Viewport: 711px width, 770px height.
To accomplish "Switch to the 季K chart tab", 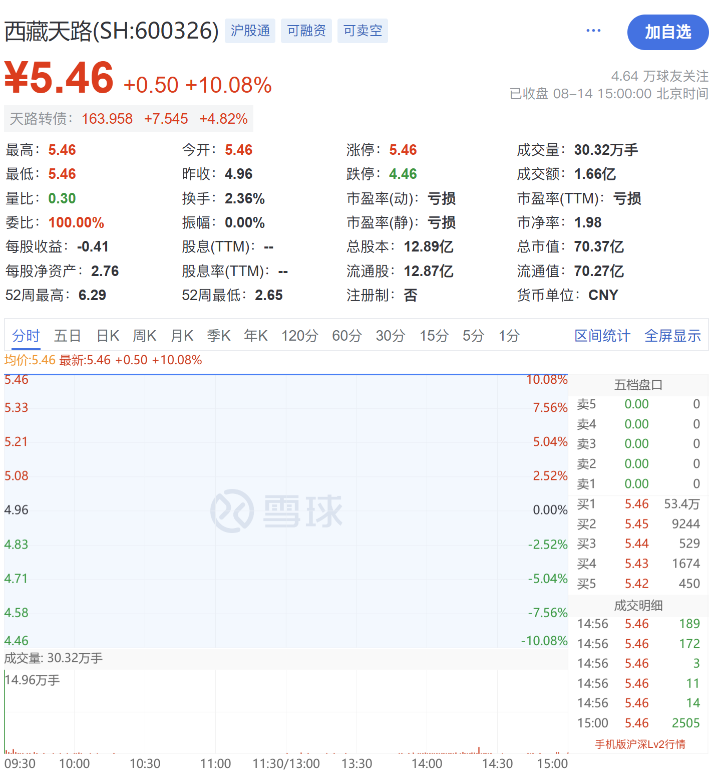I will [x=219, y=336].
